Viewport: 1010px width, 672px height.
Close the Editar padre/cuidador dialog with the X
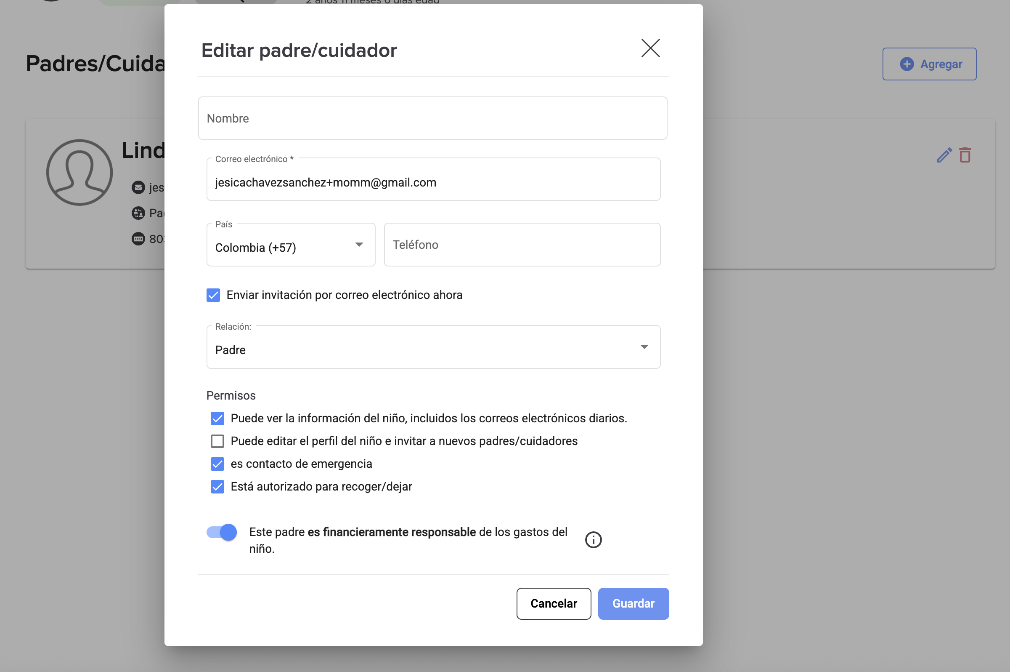pyautogui.click(x=650, y=48)
